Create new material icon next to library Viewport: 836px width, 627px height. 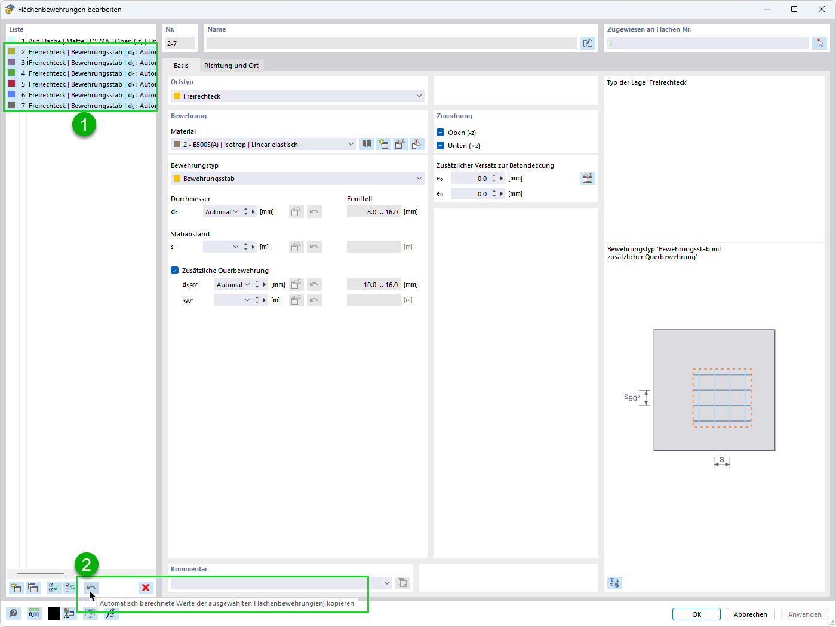(383, 144)
